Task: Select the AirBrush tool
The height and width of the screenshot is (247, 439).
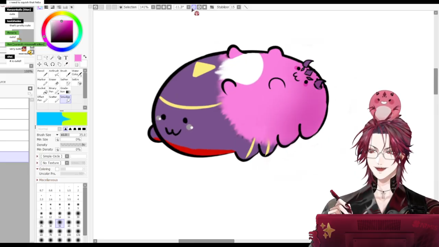Action: pos(53,73)
